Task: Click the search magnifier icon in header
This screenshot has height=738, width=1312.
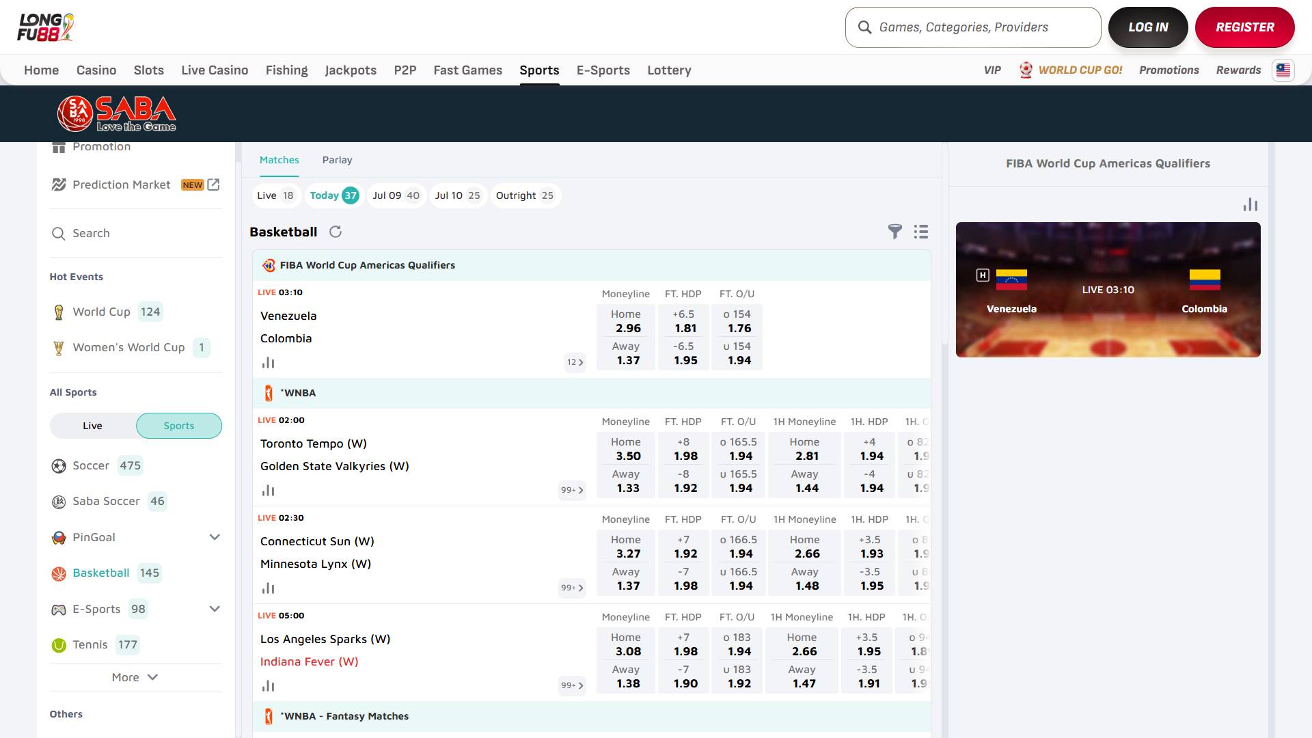Action: (x=864, y=27)
